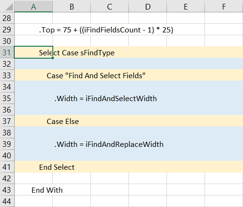
Task: Select row 31 header
Action: pos(7,52)
